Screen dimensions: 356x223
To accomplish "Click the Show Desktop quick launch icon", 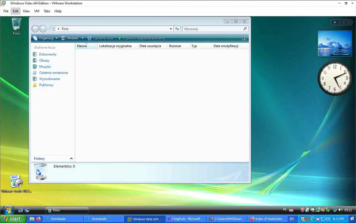I will click(21, 210).
